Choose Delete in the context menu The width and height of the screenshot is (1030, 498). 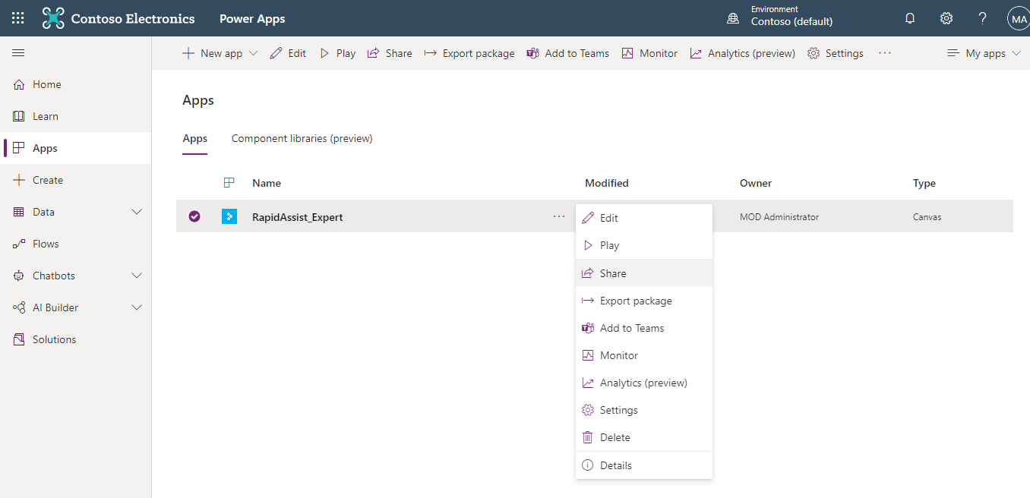click(644, 437)
